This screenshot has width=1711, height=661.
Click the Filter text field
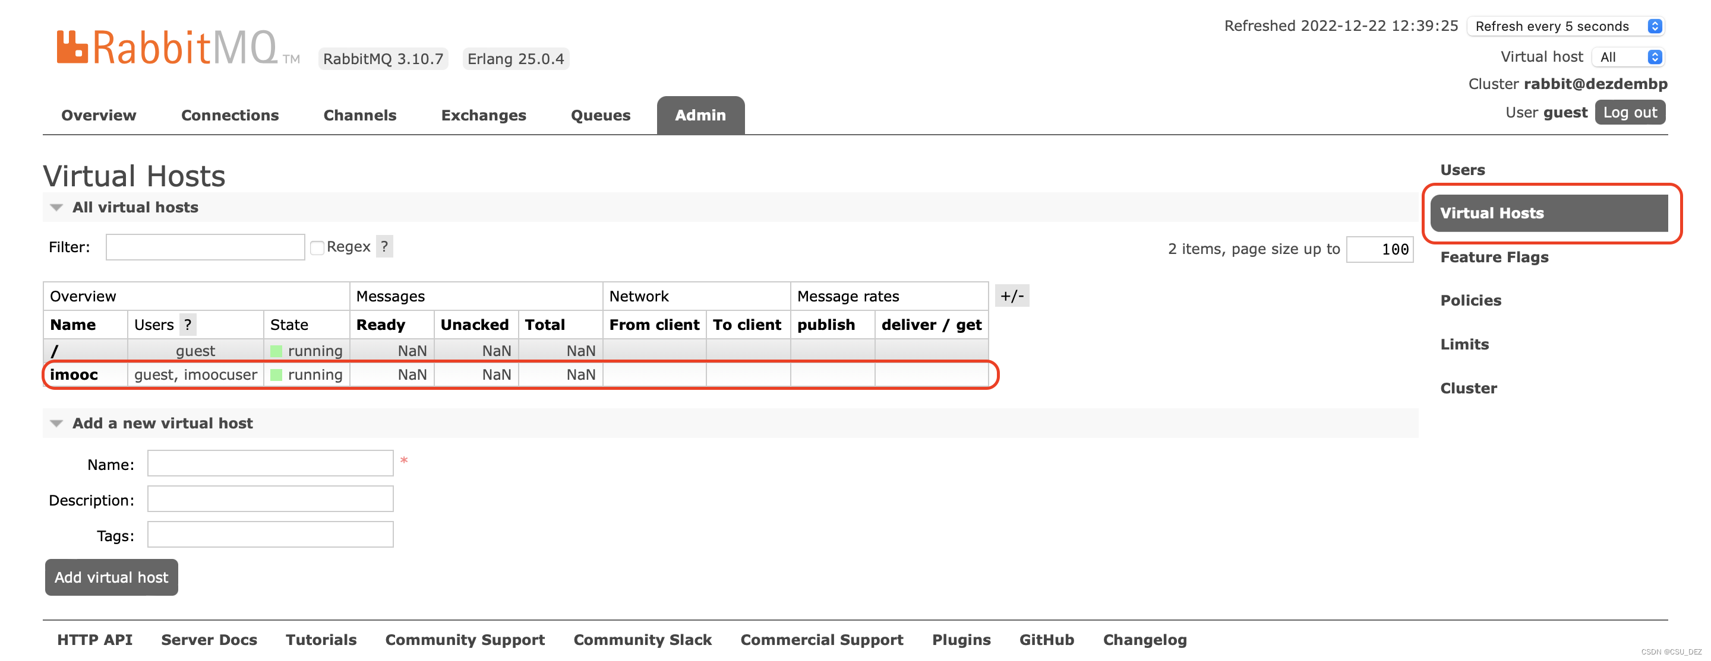click(204, 247)
